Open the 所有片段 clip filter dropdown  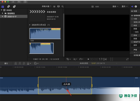pyautogui.click(x=46, y=6)
